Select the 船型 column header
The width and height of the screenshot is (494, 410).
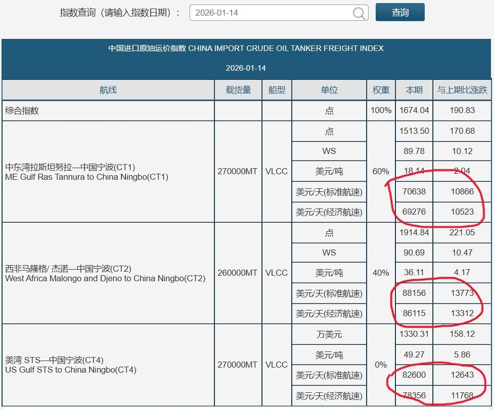(x=277, y=90)
